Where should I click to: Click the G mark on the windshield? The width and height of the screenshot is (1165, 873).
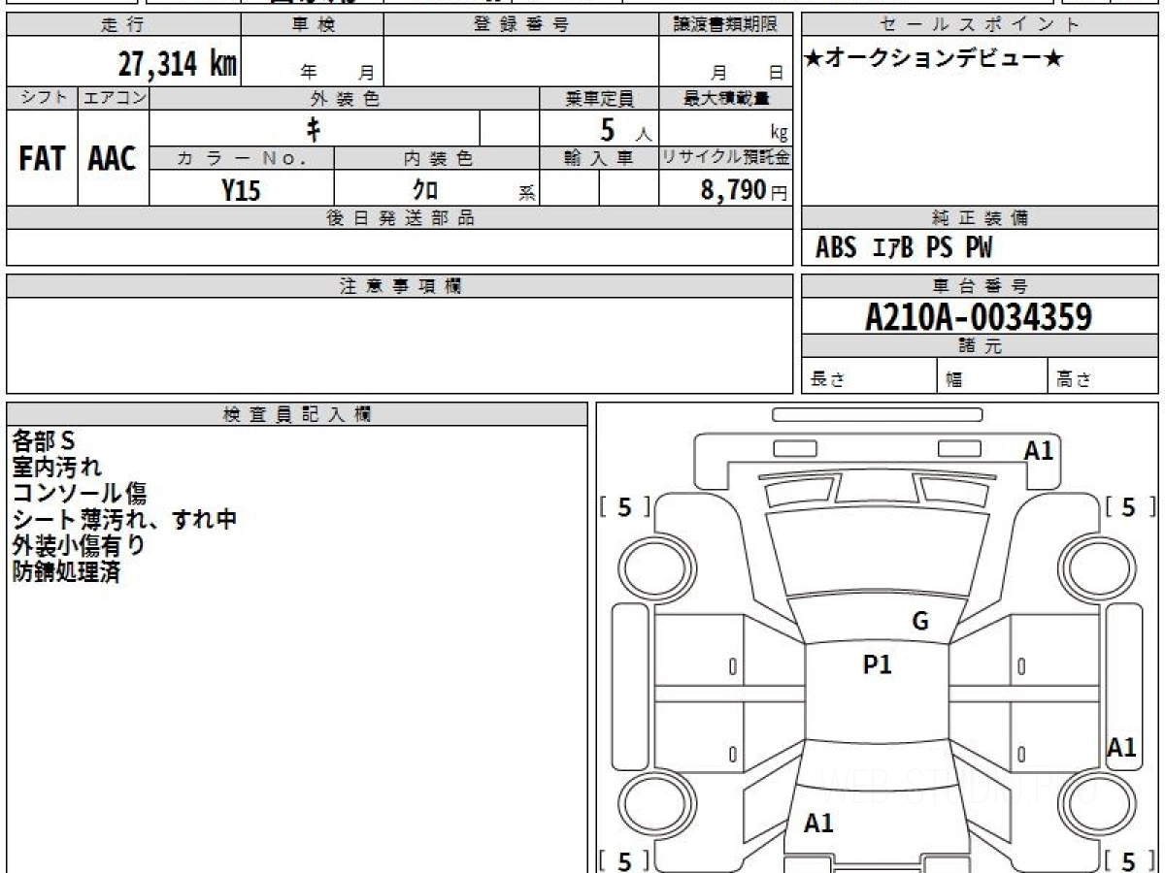coord(920,622)
